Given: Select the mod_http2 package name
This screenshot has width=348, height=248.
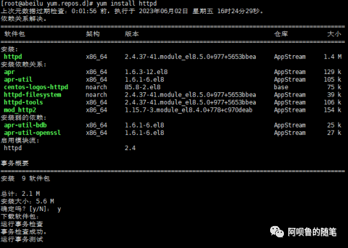Looking at the screenshot, I should [20, 110].
